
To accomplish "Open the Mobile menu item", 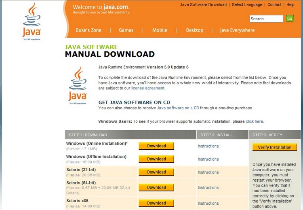I will pos(160,30).
